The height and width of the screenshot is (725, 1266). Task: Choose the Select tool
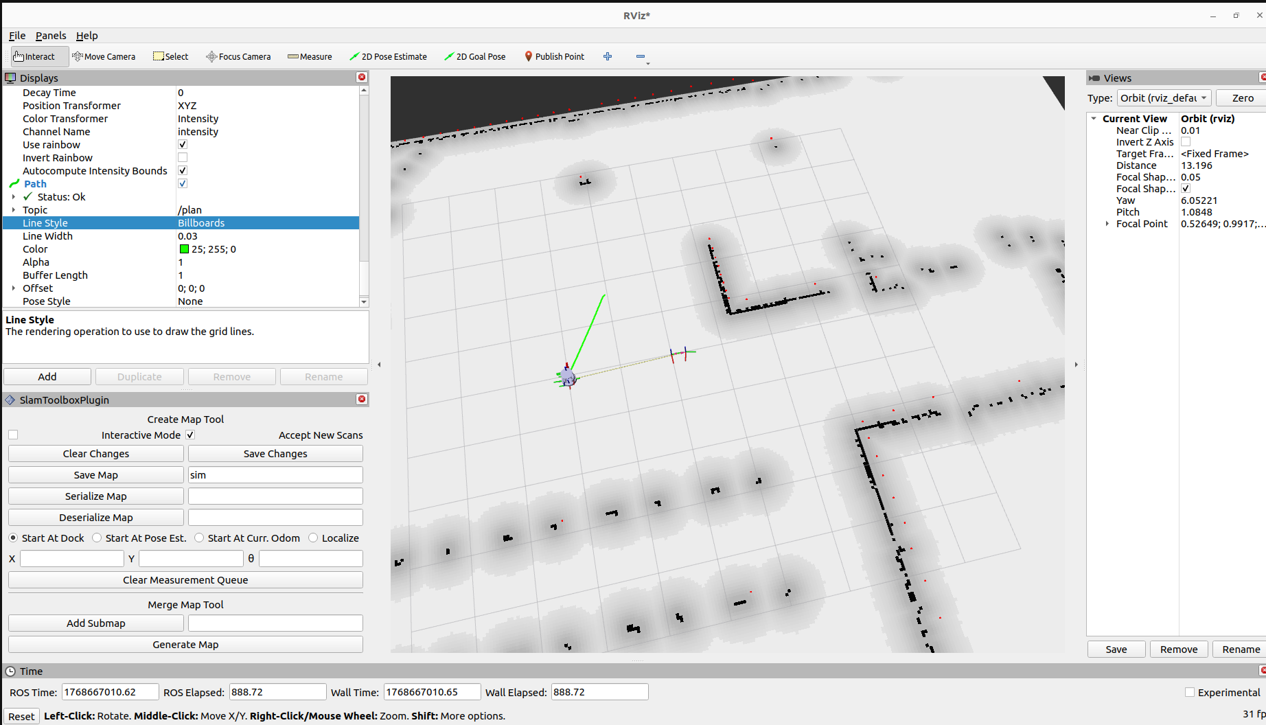pos(170,56)
